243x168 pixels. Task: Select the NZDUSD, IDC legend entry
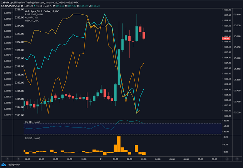(32, 21)
